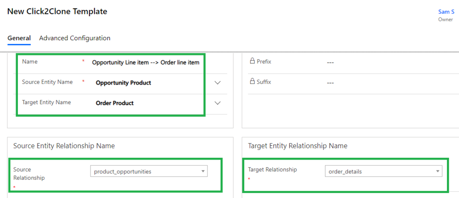Click the empty Prefix field value
459x198 pixels.
point(330,63)
